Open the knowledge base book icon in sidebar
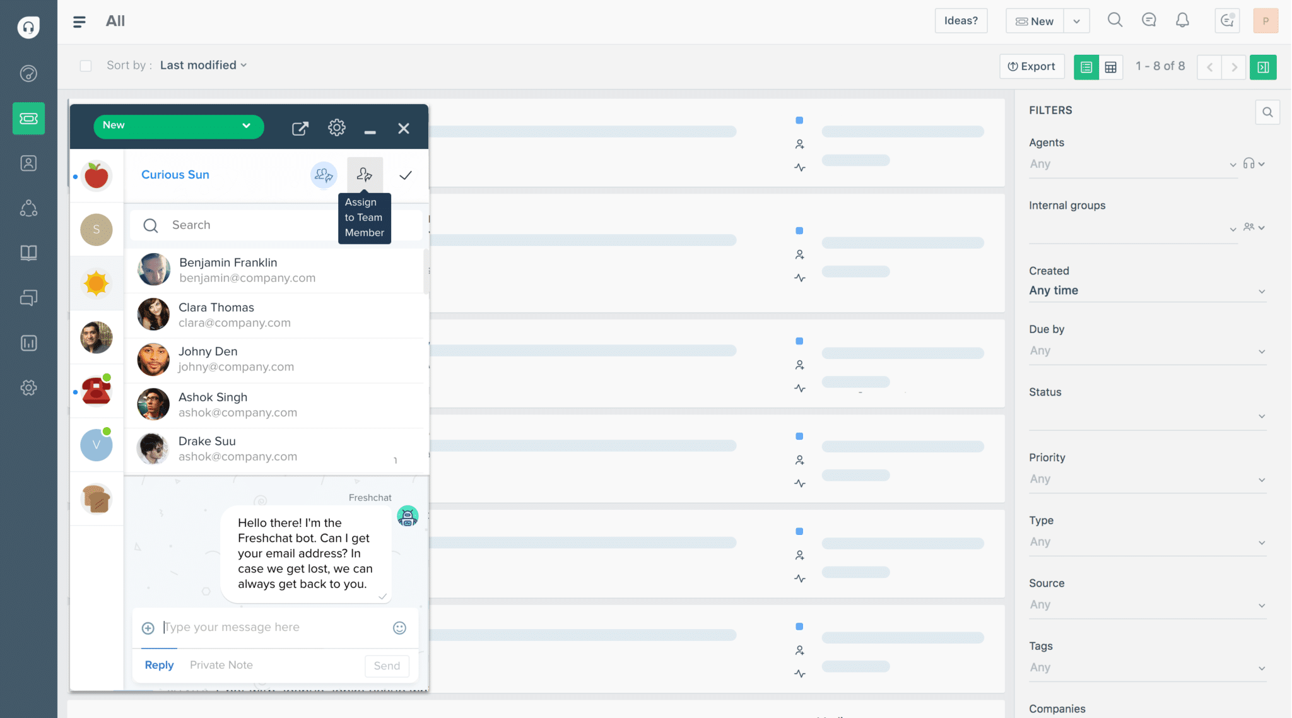This screenshot has width=1292, height=718. (28, 252)
